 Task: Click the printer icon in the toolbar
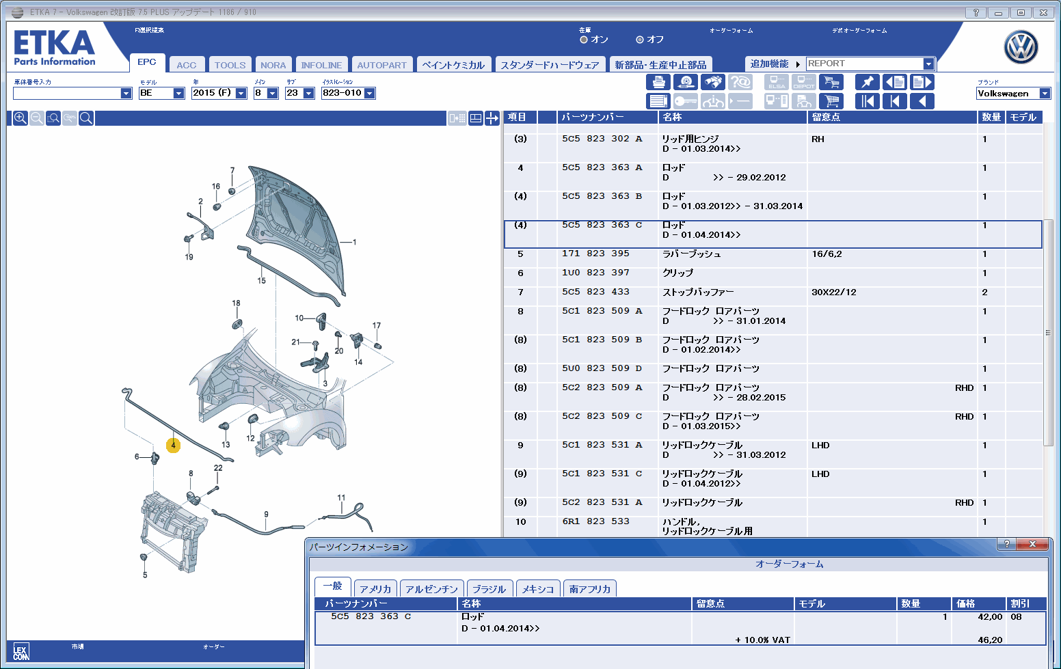point(658,82)
